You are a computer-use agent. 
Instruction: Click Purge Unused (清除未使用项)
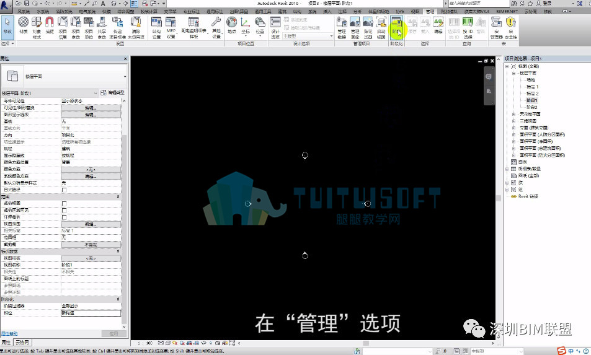[x=136, y=27]
